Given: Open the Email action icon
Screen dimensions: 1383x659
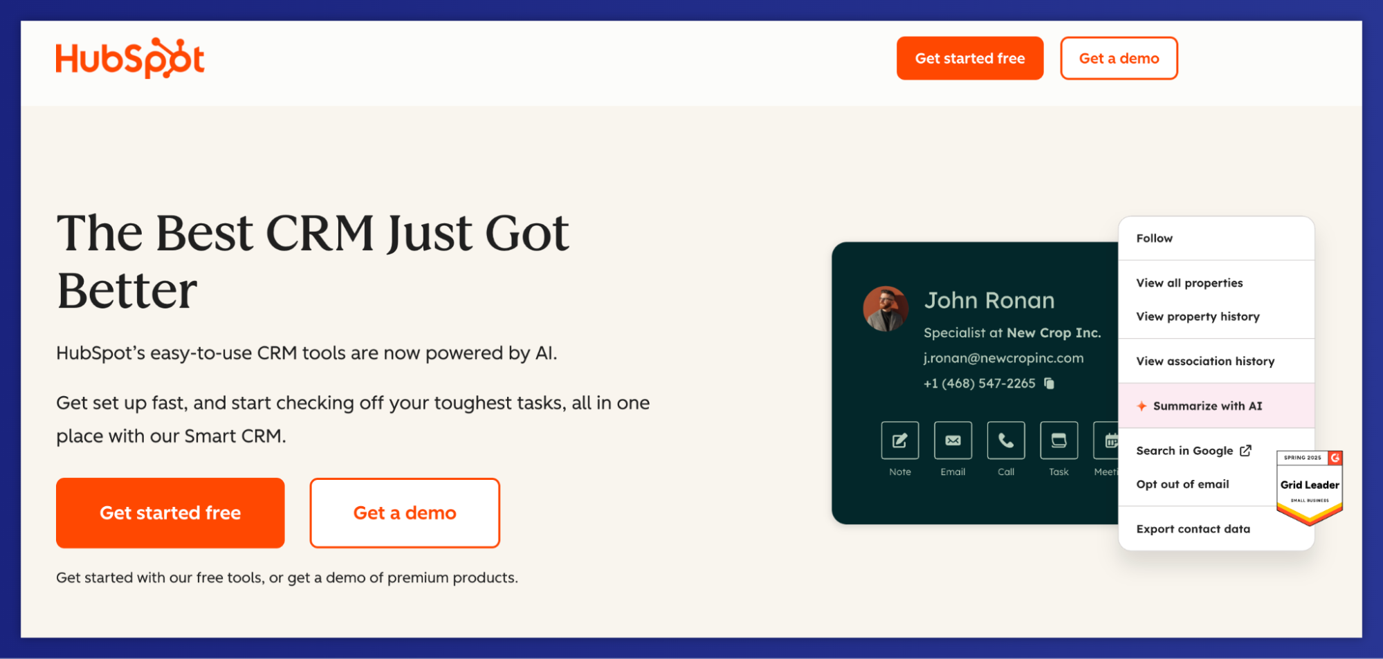Looking at the screenshot, I should (x=952, y=440).
